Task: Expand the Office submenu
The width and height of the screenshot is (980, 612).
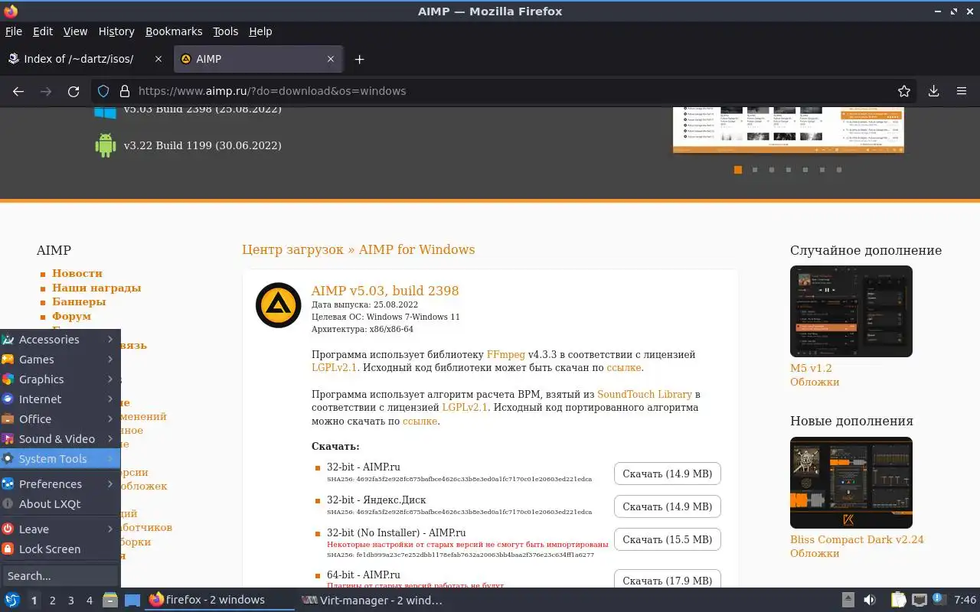Action: [60, 419]
